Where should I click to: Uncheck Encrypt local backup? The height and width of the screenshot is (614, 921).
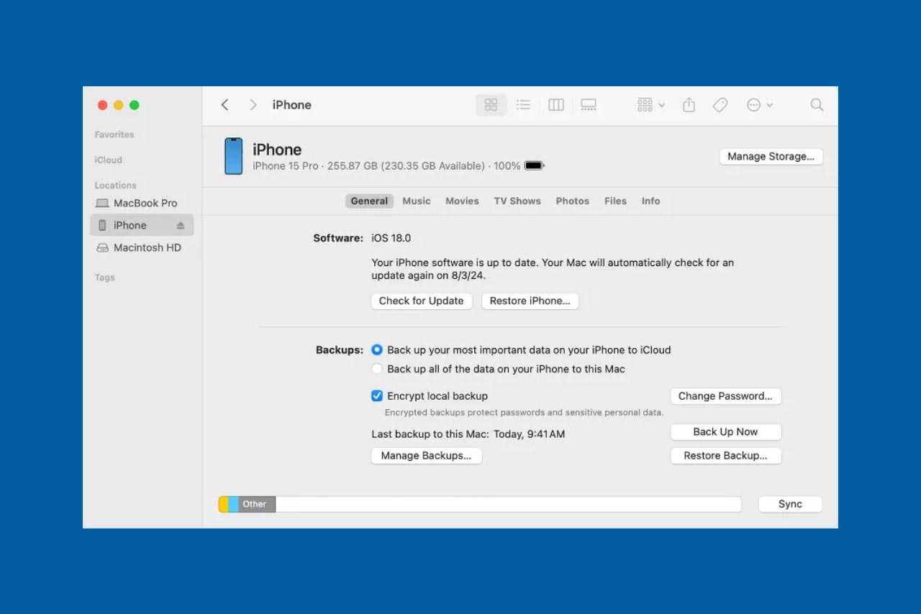377,396
